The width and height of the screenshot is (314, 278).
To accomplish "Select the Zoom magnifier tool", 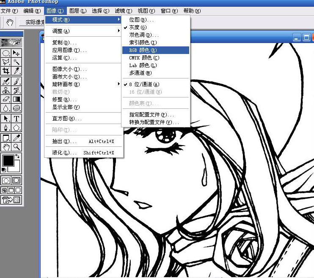I will click(x=17, y=147).
